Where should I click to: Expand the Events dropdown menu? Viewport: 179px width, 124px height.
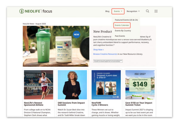point(118,11)
